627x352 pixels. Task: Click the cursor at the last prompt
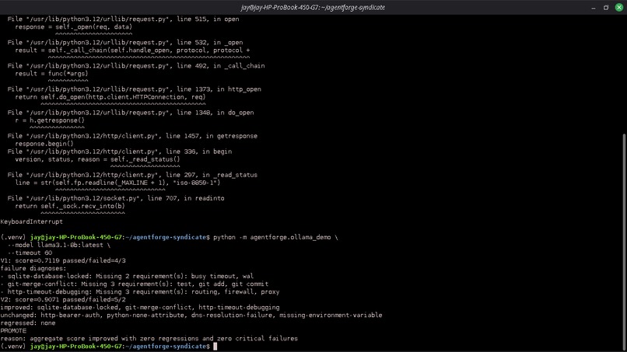[x=215, y=347]
